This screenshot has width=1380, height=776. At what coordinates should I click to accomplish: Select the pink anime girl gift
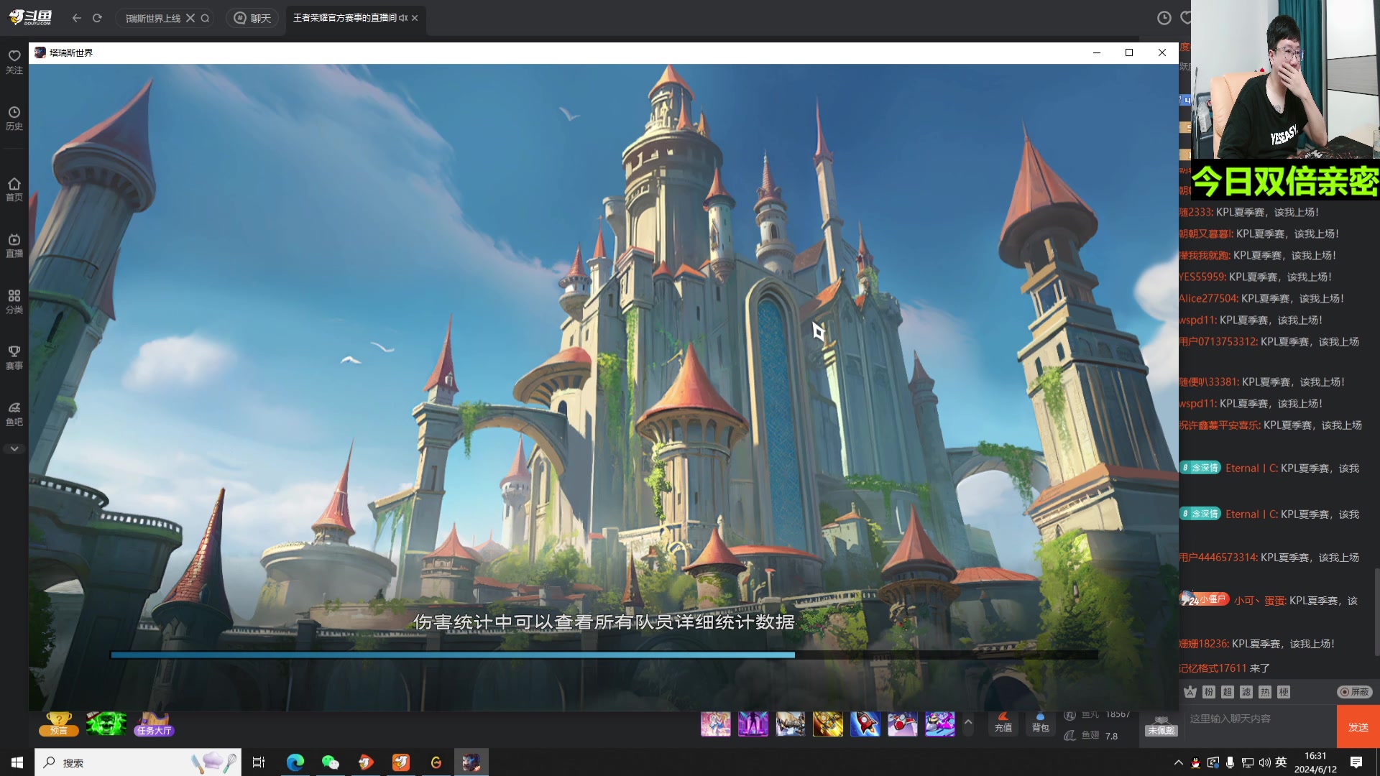click(716, 724)
